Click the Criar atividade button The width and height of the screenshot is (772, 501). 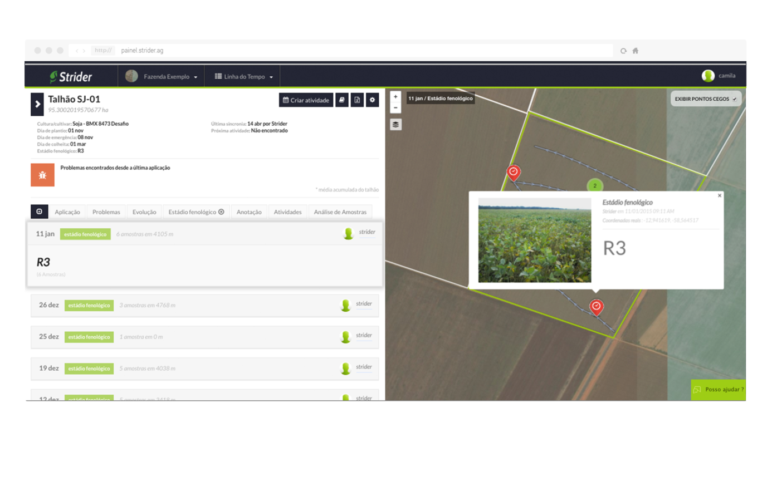(306, 100)
